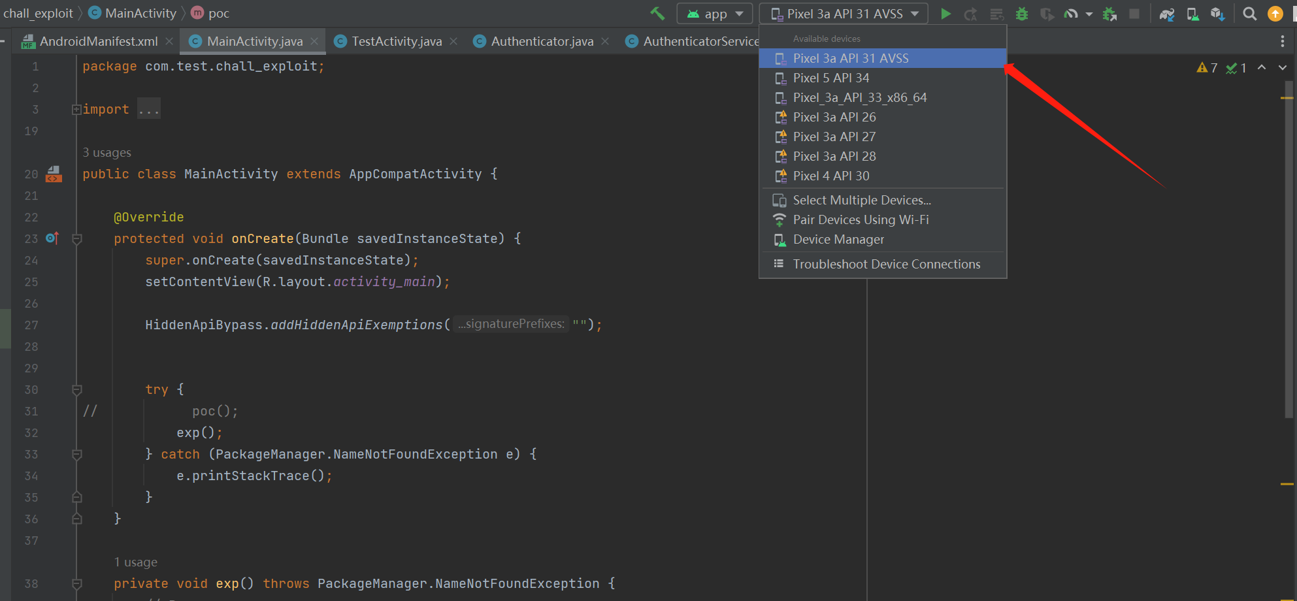Click poc method breadcrumb
This screenshot has height=601, width=1297.
click(210, 13)
